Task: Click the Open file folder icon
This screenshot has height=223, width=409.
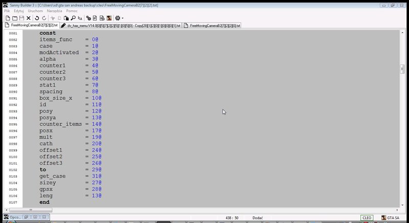Action: 15,18
